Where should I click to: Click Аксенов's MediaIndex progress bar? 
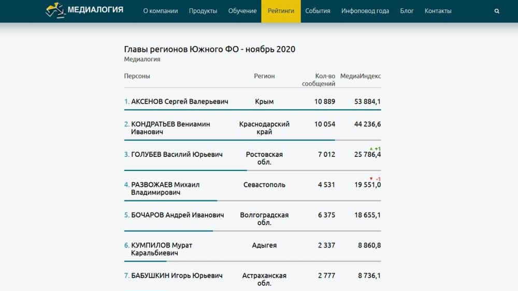pyautogui.click(x=252, y=110)
